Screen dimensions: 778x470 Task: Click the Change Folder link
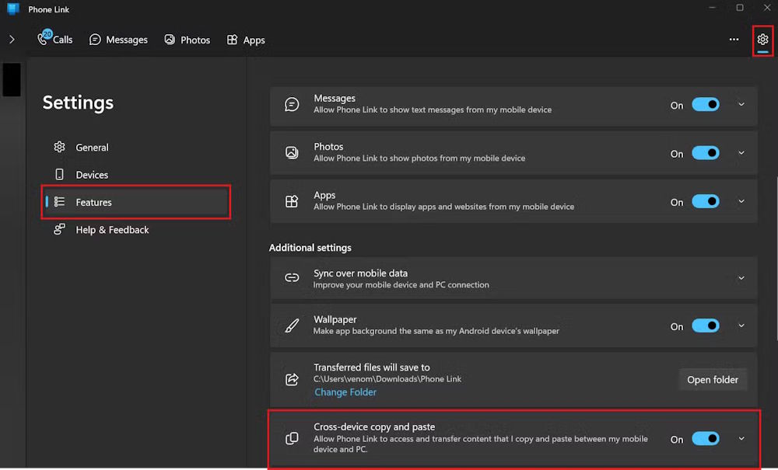[x=345, y=392]
